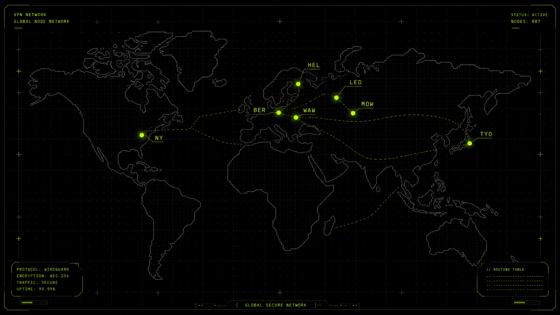Click the TYO label text
560x315 pixels.
click(486, 134)
